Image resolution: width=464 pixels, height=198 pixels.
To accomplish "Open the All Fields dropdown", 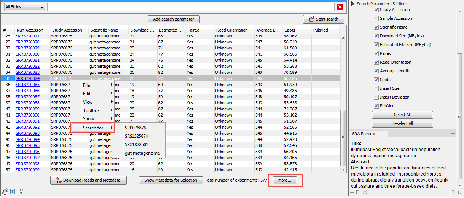I will point(24,7).
